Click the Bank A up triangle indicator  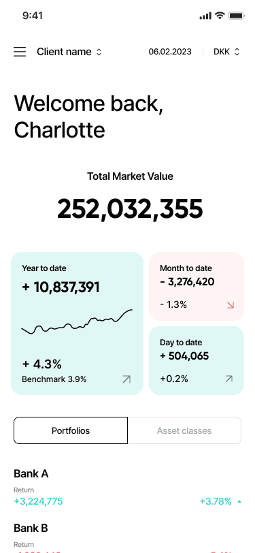tap(239, 501)
